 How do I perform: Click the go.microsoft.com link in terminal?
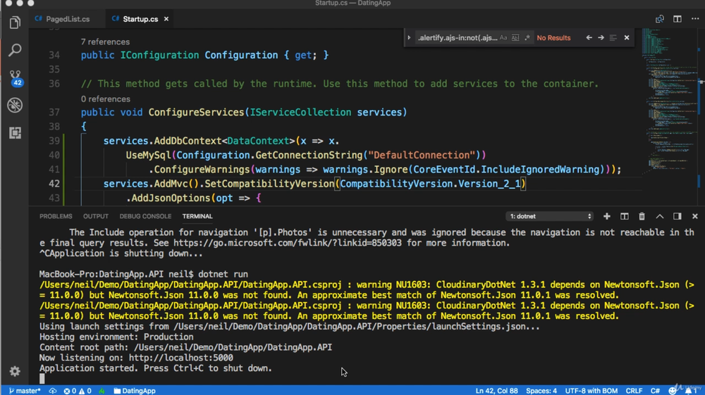click(288, 243)
